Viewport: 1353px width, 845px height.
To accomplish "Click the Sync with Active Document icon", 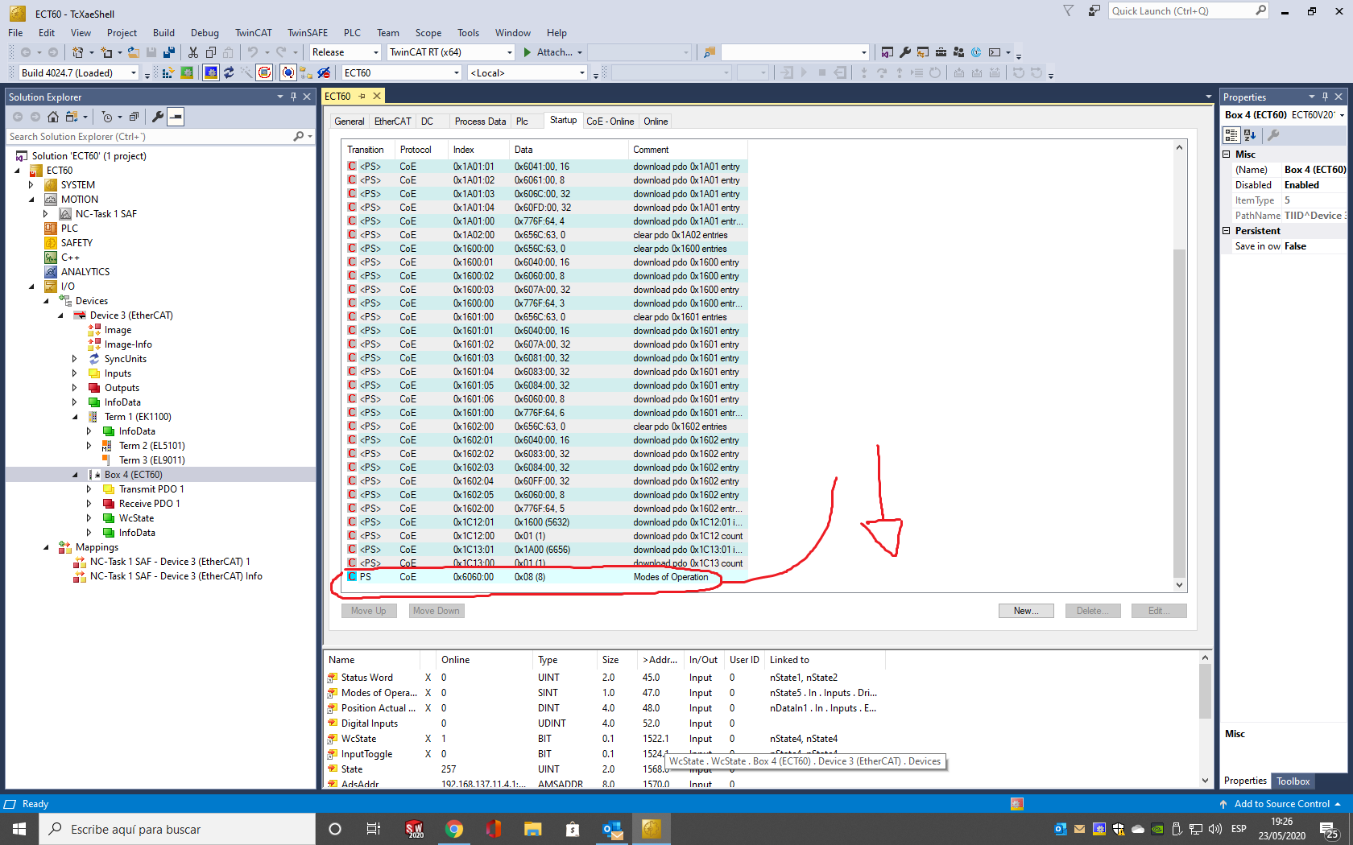I will click(72, 117).
